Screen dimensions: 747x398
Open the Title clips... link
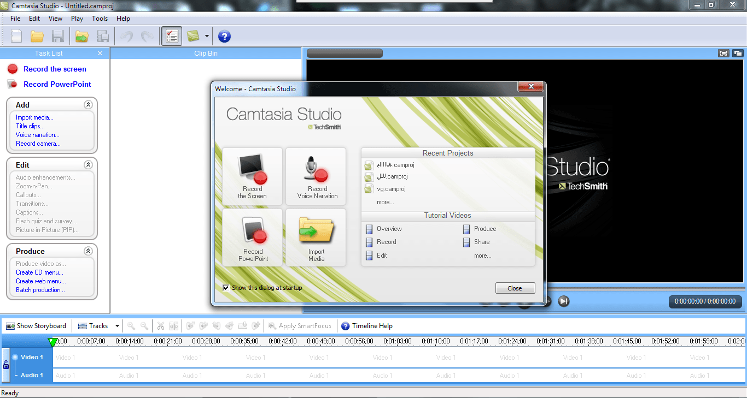pyautogui.click(x=30, y=126)
